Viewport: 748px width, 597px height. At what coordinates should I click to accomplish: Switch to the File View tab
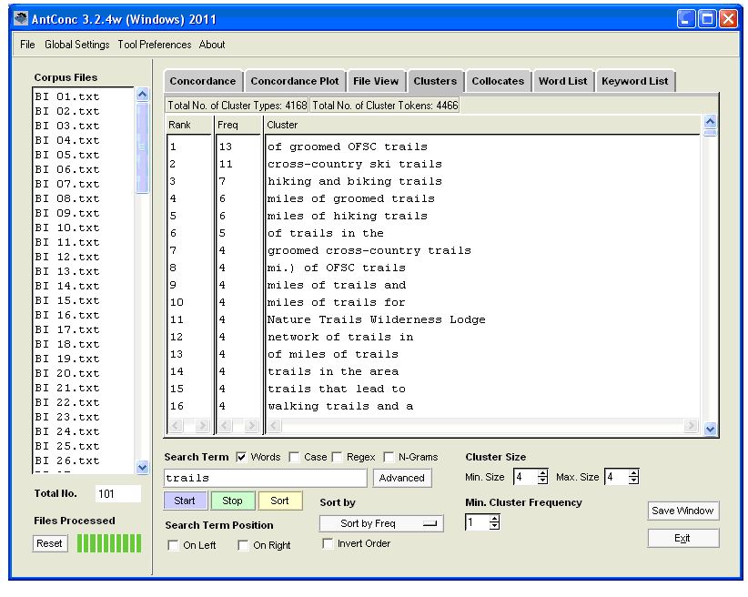pyautogui.click(x=376, y=81)
